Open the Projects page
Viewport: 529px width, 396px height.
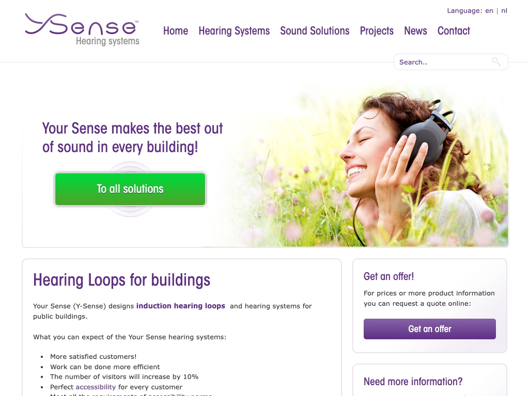[x=377, y=31]
